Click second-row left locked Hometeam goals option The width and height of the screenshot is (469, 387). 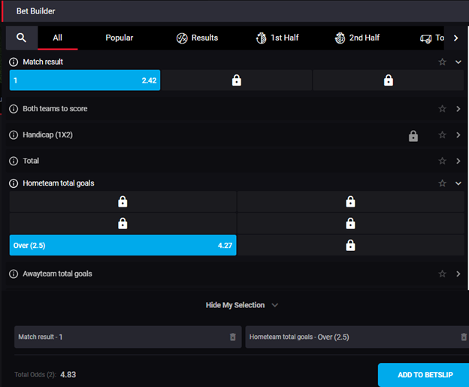[x=123, y=223]
